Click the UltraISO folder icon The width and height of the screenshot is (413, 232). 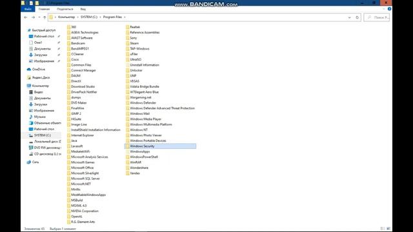pyautogui.click(x=128, y=59)
